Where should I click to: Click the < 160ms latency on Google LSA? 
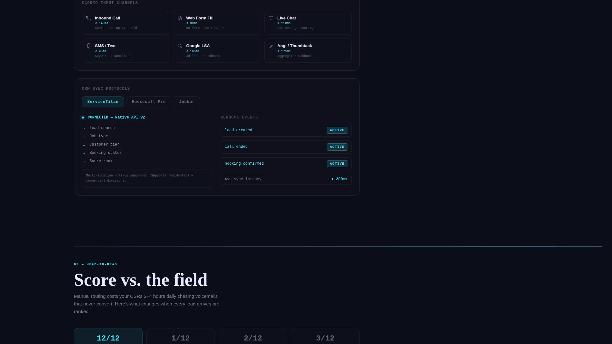click(x=193, y=51)
